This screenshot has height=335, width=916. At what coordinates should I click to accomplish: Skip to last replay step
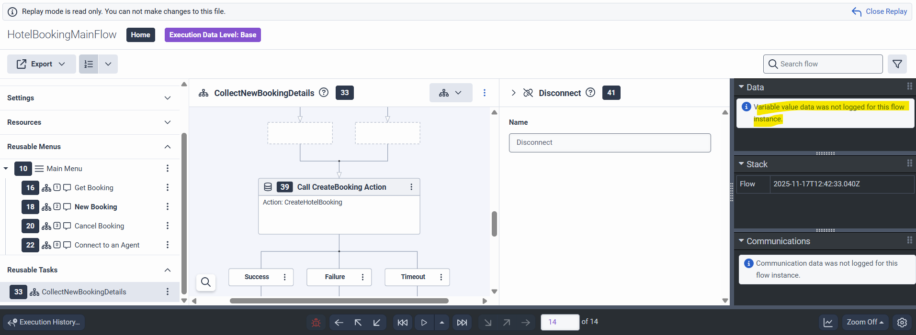point(462,323)
